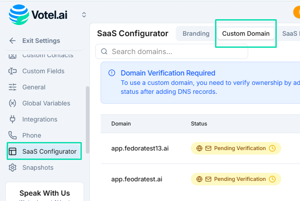Screen dimensions: 300x201
Task: Open the workspace switcher chevrons
Action: click(x=84, y=15)
